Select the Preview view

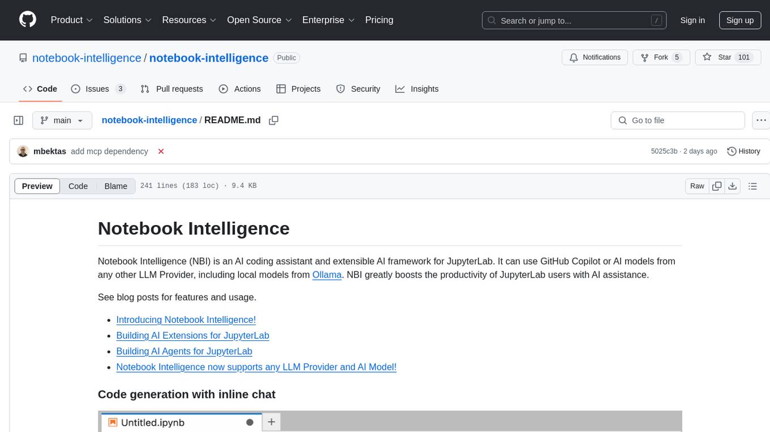pos(37,186)
